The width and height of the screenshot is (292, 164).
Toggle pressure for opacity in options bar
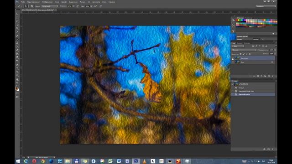click(78, 6)
